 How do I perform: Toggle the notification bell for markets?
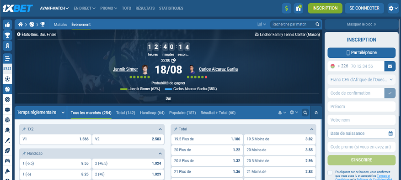coord(282,113)
